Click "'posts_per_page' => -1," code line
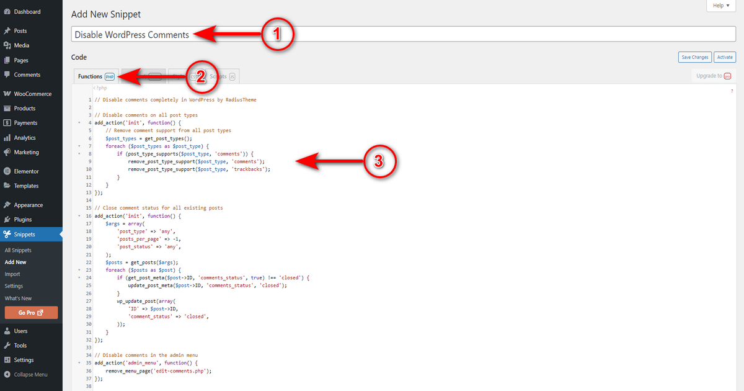 point(149,239)
